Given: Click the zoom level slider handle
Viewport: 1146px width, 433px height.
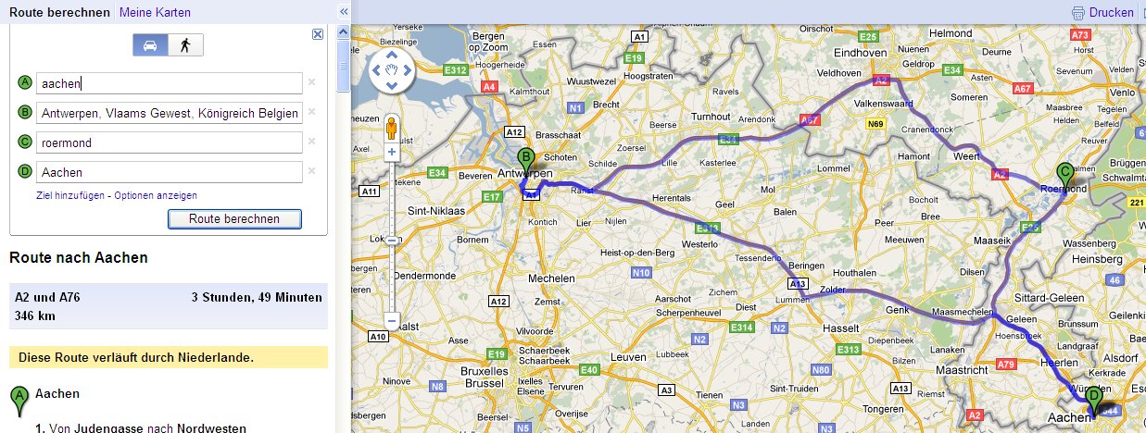Looking at the screenshot, I should pos(392,240).
